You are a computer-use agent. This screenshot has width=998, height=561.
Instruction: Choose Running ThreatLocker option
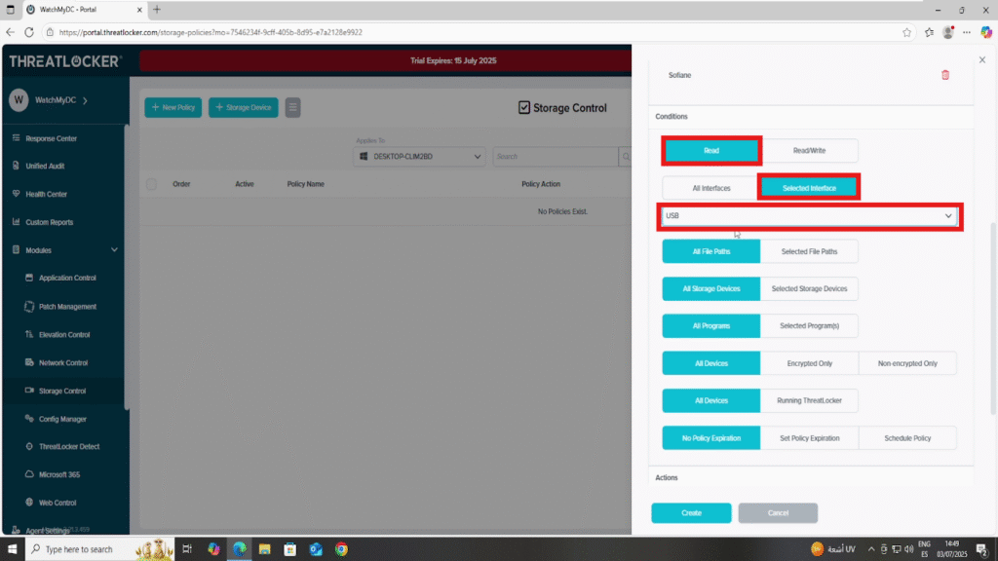point(809,400)
